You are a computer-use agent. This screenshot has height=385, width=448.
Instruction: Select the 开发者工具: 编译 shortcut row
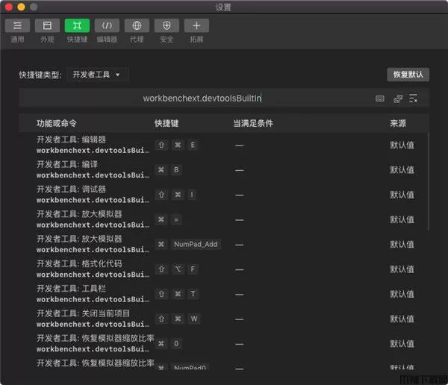pos(224,169)
